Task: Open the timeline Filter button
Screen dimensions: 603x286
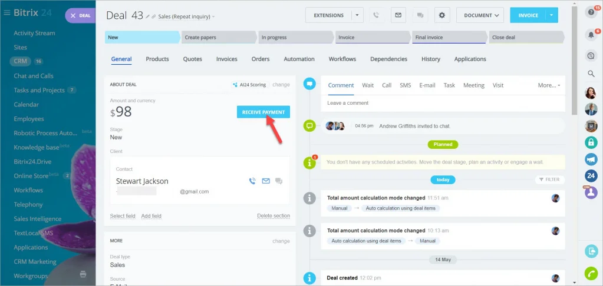Action: 549,179
